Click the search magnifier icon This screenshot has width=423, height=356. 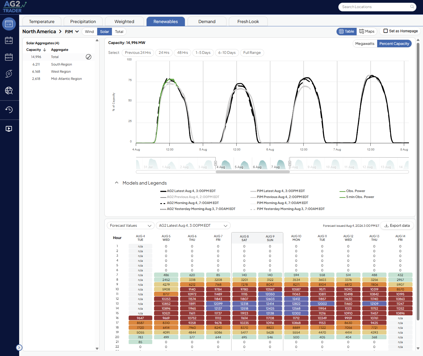pos(412,7)
